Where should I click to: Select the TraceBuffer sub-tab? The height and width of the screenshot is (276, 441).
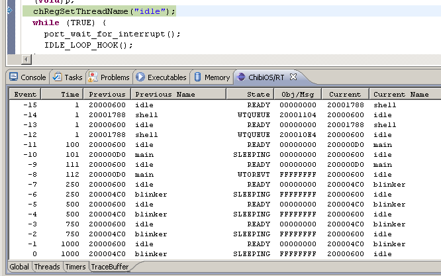(110, 267)
